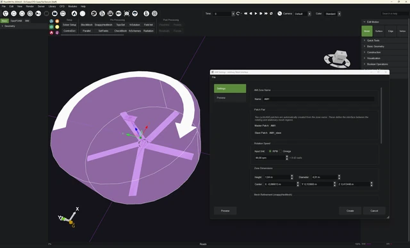
Task: Click the CheckMesh button
Action: click(x=120, y=31)
